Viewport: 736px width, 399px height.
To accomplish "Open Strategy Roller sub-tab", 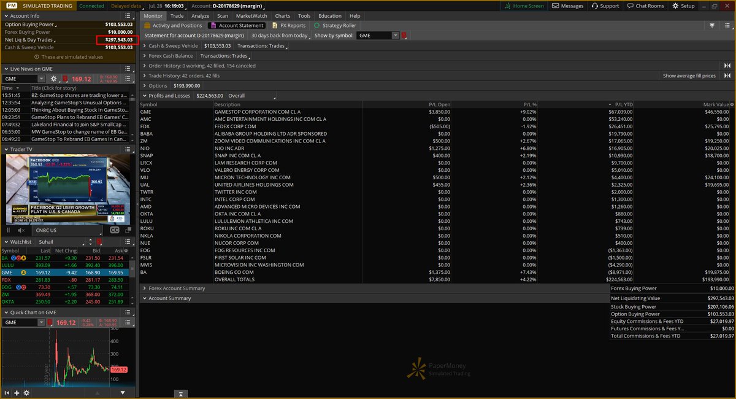I will [335, 26].
